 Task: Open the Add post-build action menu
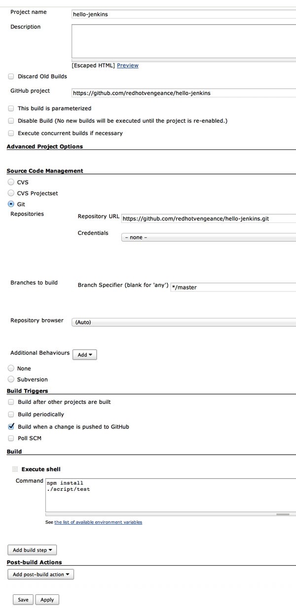pyautogui.click(x=41, y=574)
